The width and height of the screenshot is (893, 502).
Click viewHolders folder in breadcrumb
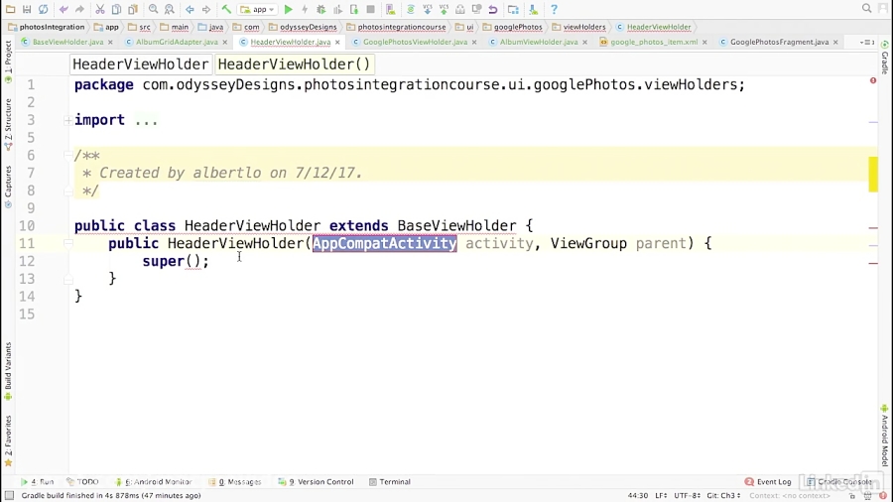579,27
